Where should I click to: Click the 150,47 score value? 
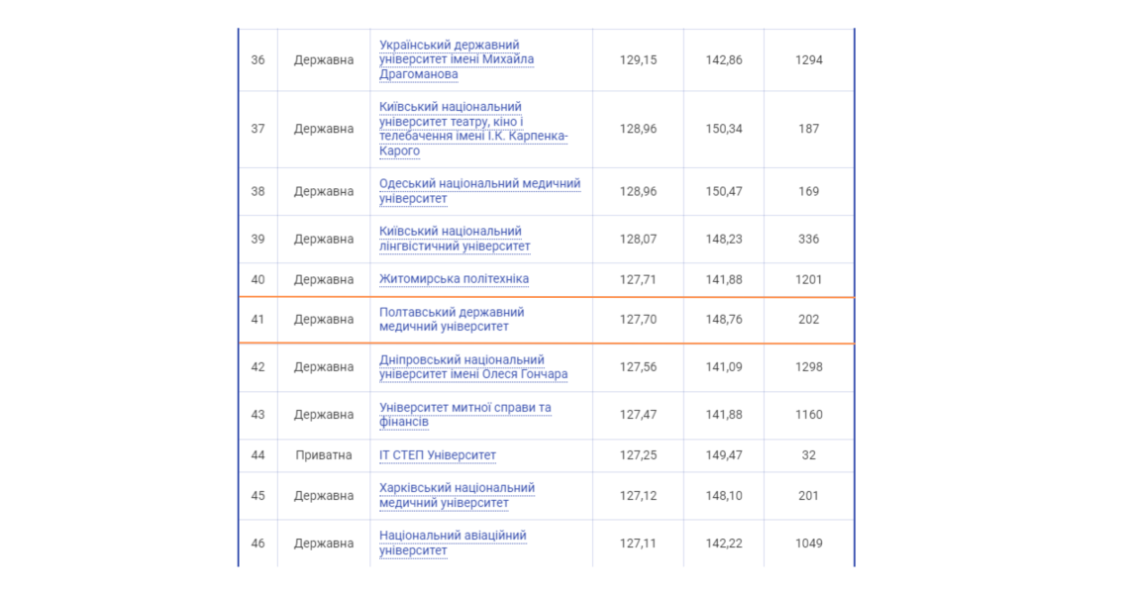click(724, 191)
